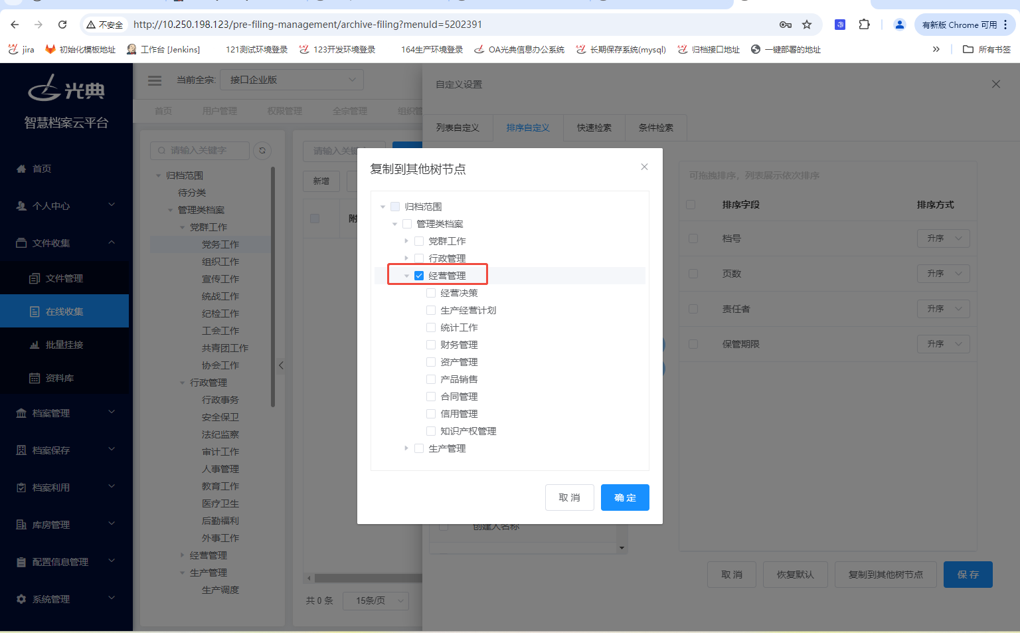The image size is (1020, 633).
Task: Expand the 党群工作 node in dialog
Action: pyautogui.click(x=406, y=241)
